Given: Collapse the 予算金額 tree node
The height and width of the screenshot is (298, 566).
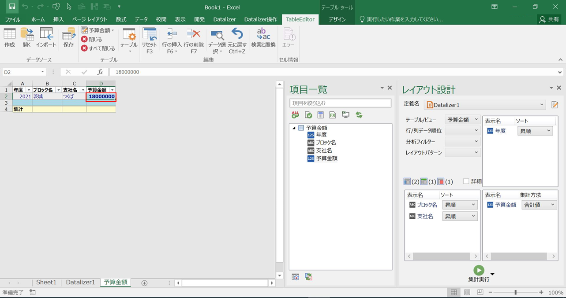Looking at the screenshot, I should pyautogui.click(x=294, y=128).
